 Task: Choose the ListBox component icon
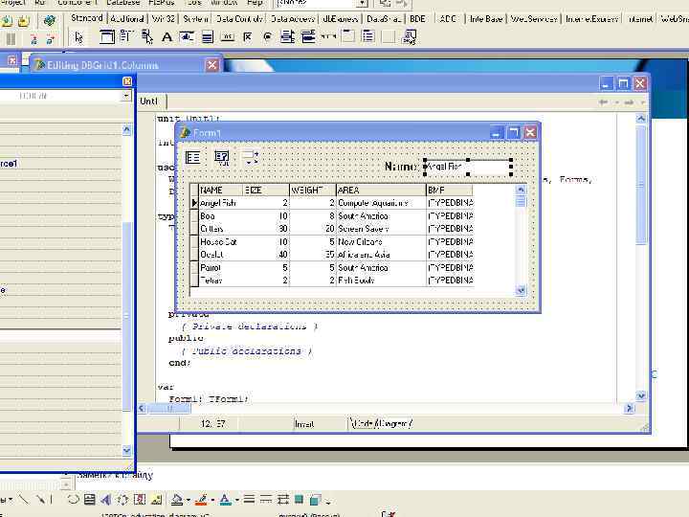[x=287, y=37]
